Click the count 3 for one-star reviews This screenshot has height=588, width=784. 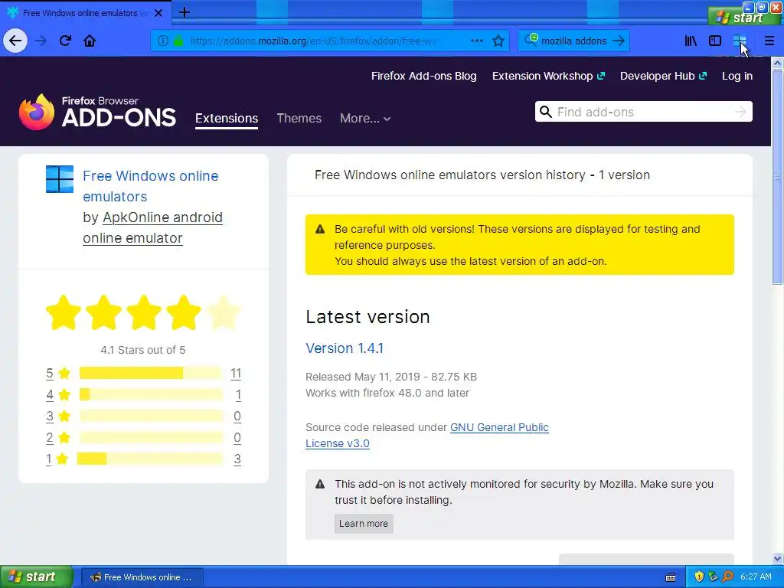pyautogui.click(x=237, y=459)
